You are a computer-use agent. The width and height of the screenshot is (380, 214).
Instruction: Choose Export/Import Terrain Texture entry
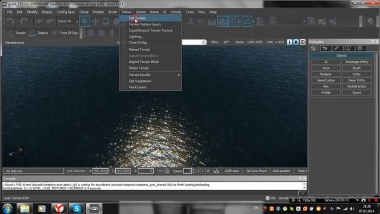(150, 30)
